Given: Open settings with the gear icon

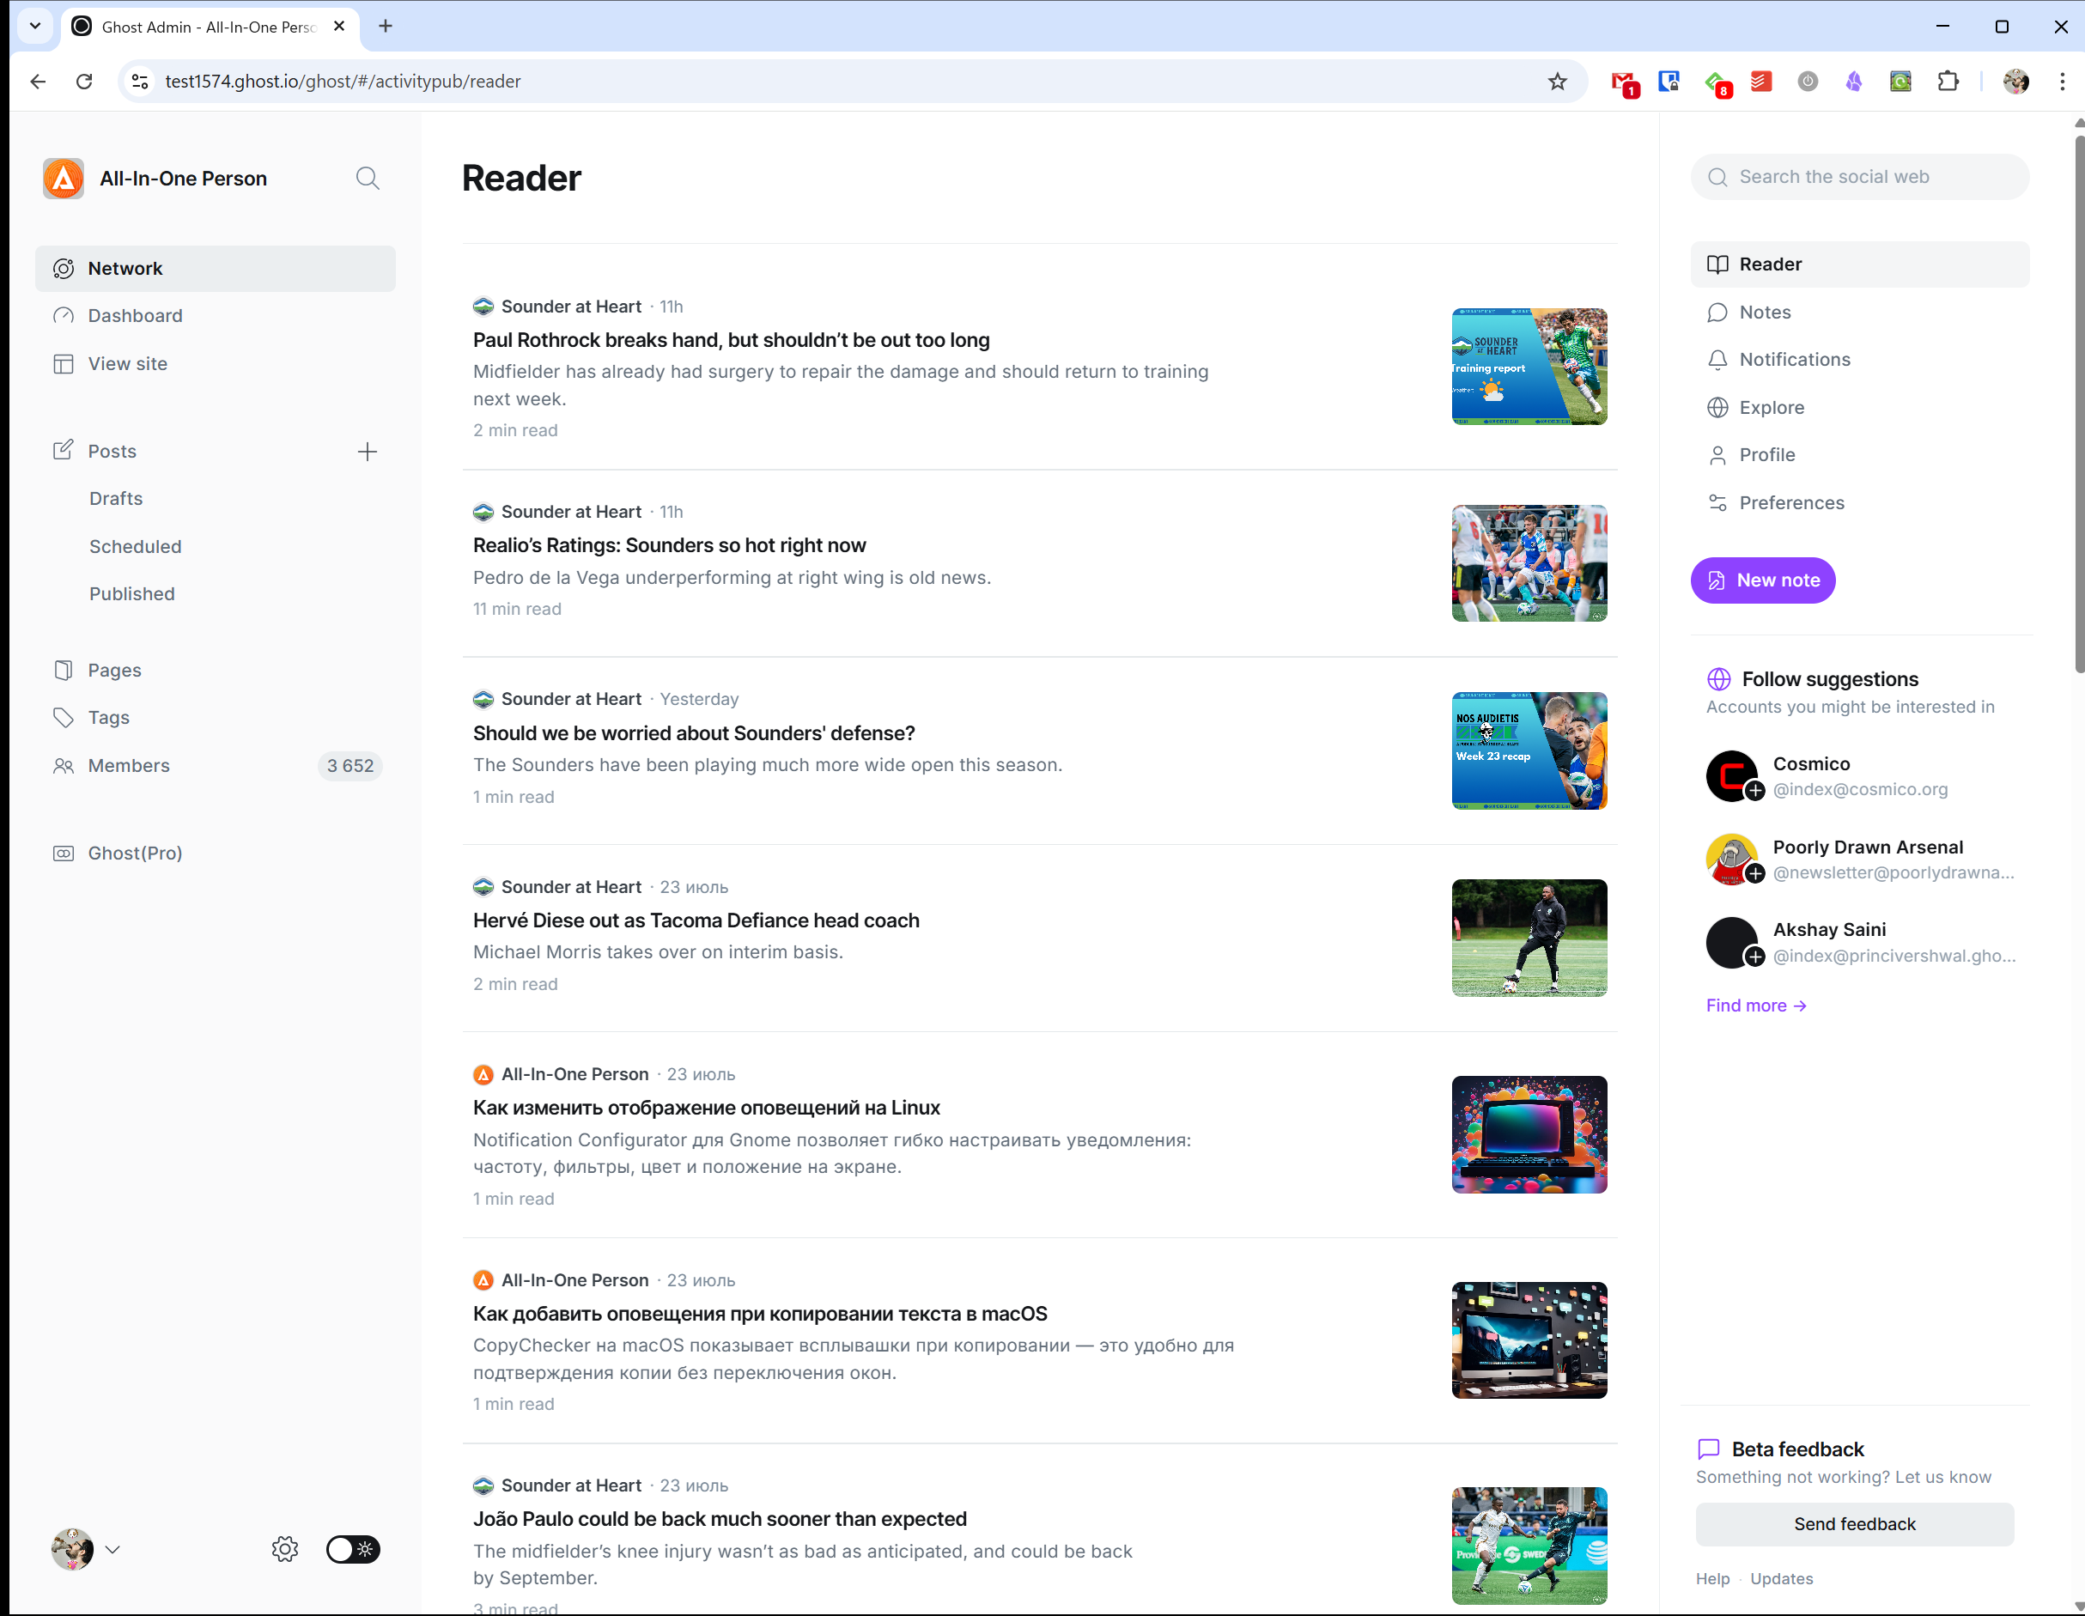Looking at the screenshot, I should point(284,1548).
